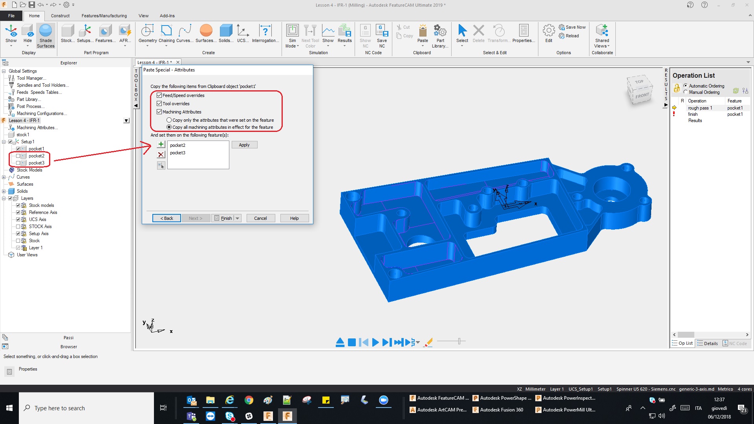Expand the Curves tree node
754x424 pixels.
tap(4, 177)
